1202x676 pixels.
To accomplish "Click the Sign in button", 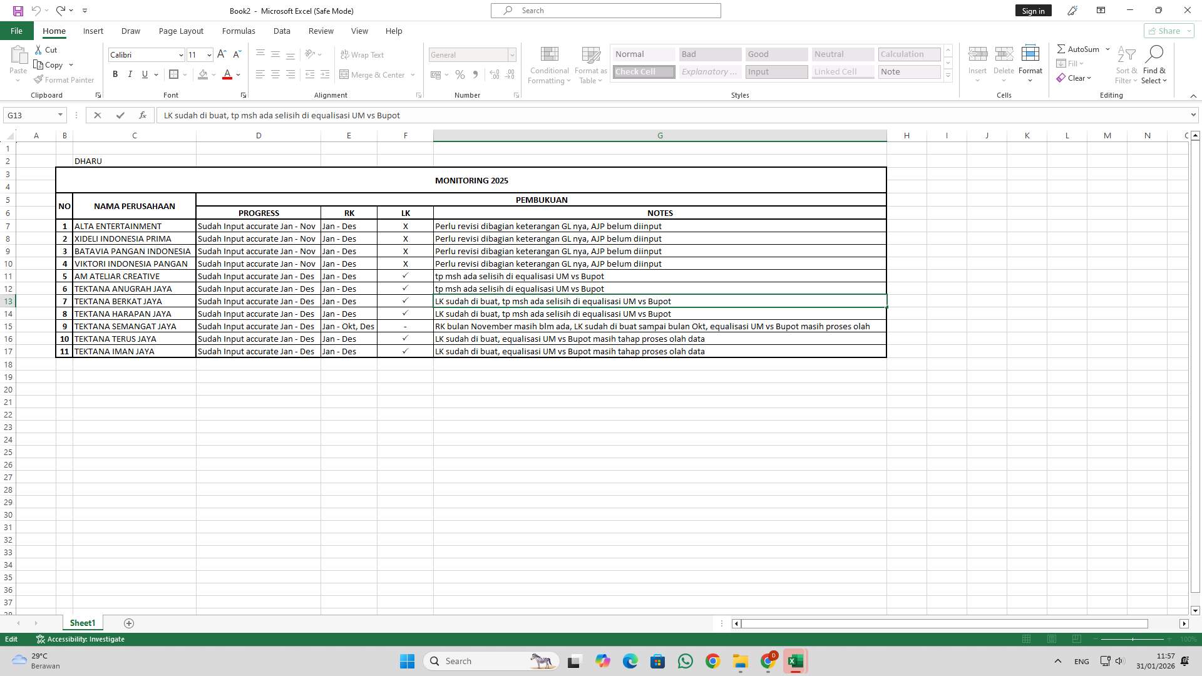I will tap(1032, 10).
